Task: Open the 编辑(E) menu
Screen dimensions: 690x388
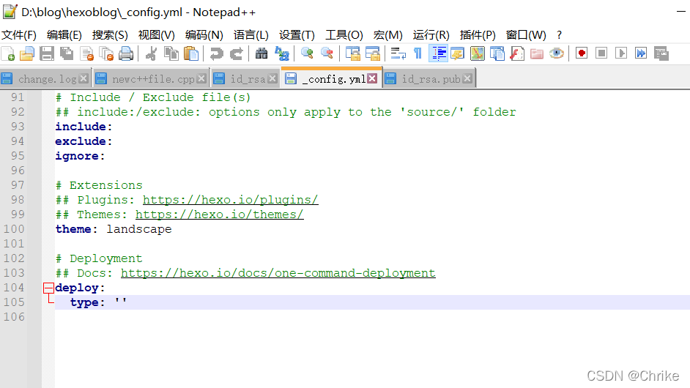Action: click(64, 34)
